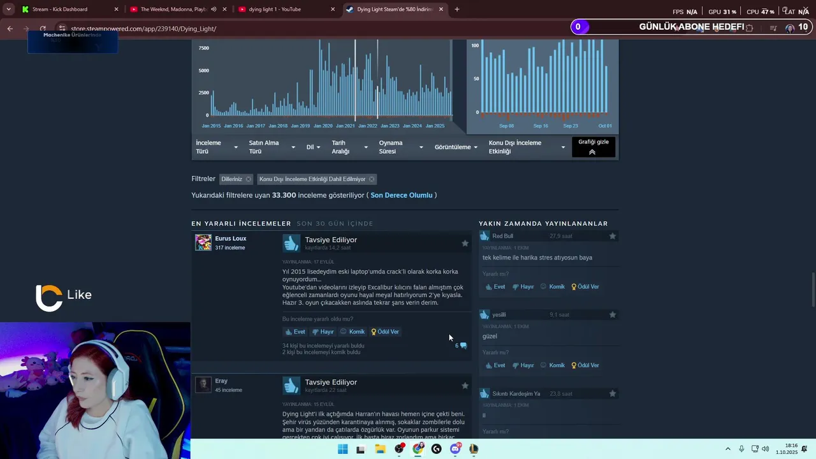Viewport: 816px width, 459px height.
Task: Click the thumbs-up icon on Eray's review
Action: [291, 385]
